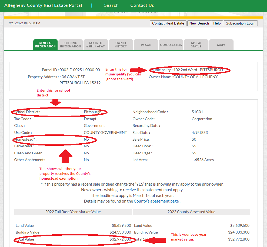Open the Owner History tab

pos(121,45)
